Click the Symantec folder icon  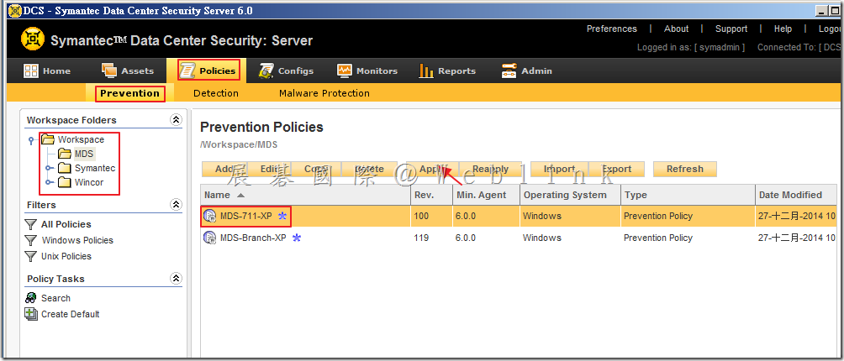tap(65, 168)
